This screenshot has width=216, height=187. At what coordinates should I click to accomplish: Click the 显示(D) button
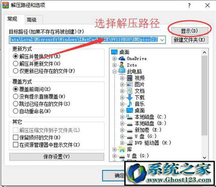(x=190, y=31)
